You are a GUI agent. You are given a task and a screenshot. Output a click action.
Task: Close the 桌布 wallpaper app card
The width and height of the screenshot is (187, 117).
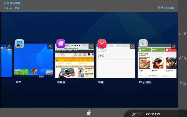50,47
